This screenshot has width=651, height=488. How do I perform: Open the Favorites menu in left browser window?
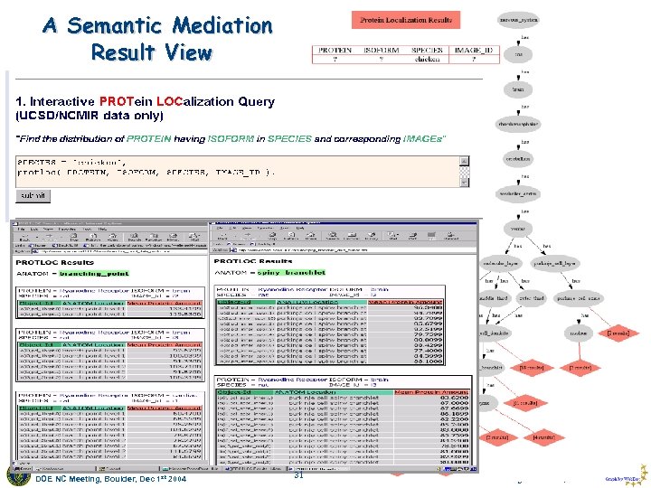point(66,229)
